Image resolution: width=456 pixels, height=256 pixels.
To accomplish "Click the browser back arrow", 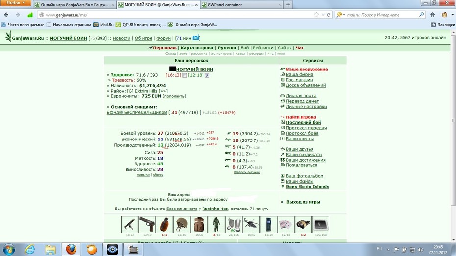I will coord(6,15).
